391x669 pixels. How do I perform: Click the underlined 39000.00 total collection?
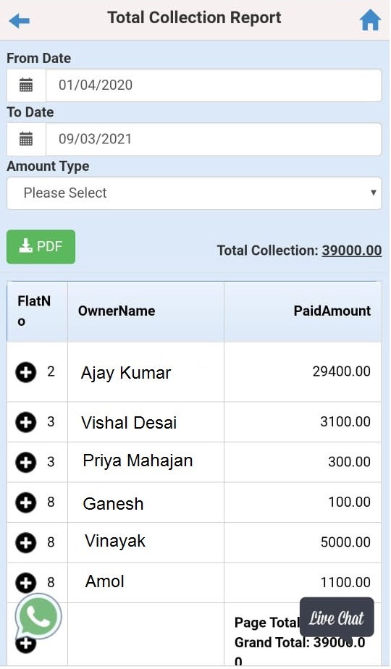tap(352, 251)
